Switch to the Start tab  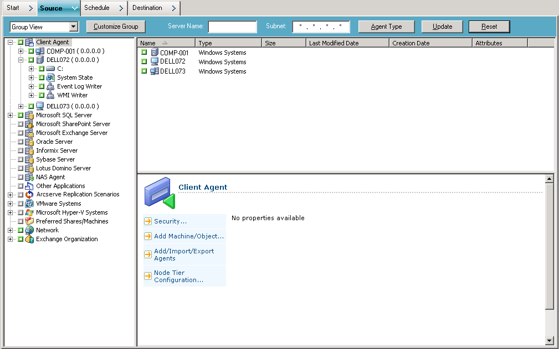coord(19,8)
